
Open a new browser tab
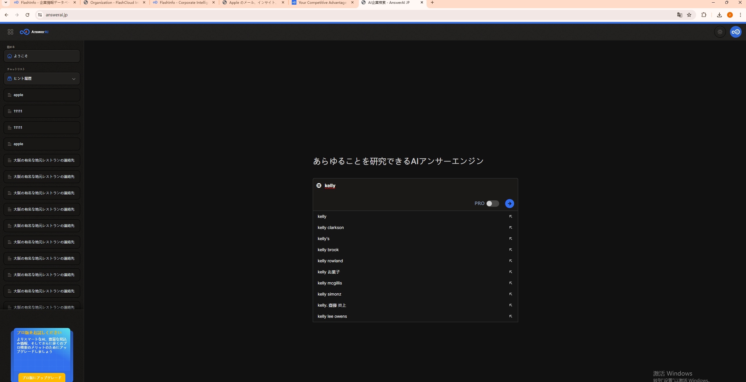point(432,3)
